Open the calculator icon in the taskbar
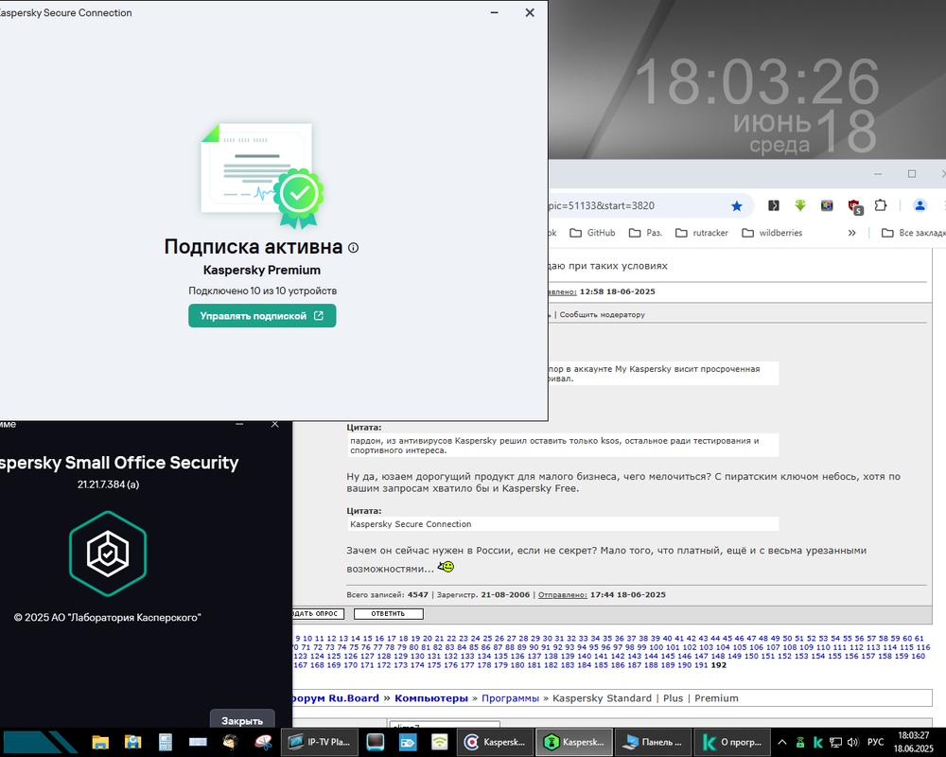946x757 pixels. click(166, 743)
